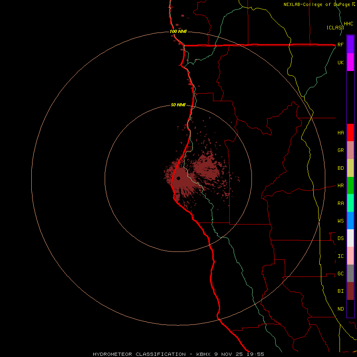Click the GC gray legend swatch

tap(350, 273)
